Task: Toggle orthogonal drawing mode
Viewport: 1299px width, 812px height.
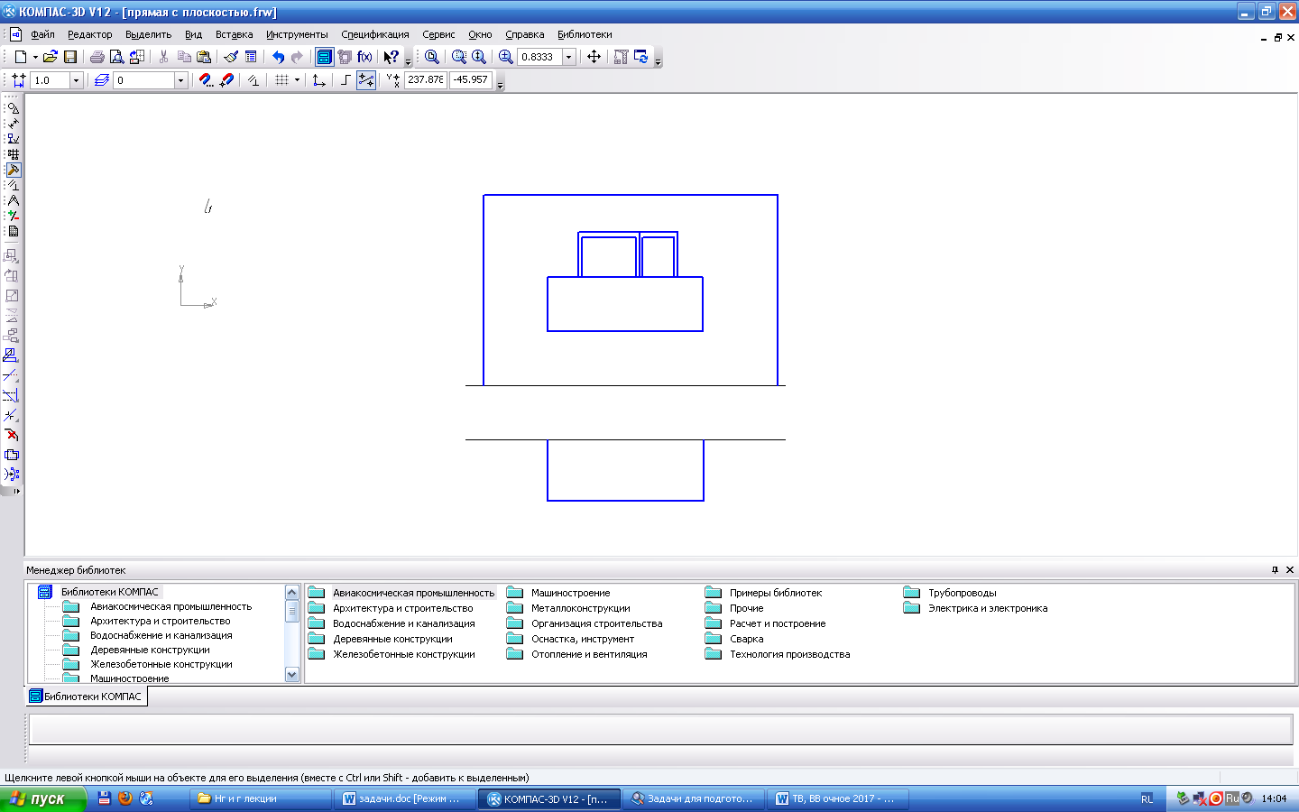Action: tap(345, 80)
